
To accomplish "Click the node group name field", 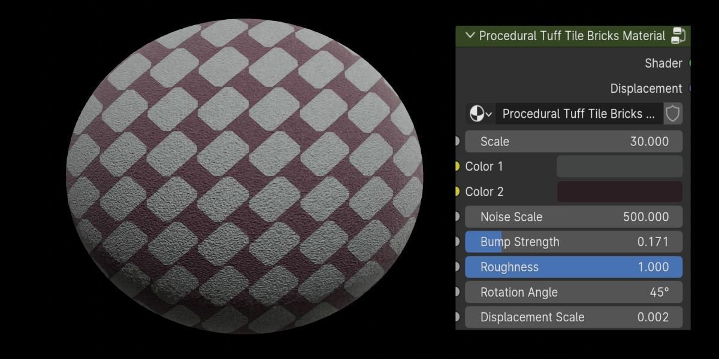I will (579, 114).
